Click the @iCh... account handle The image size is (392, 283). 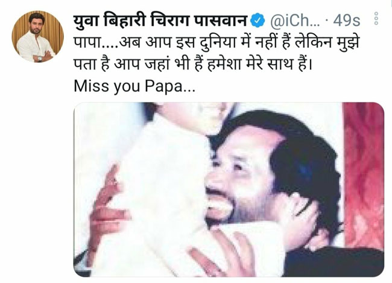click(295, 21)
